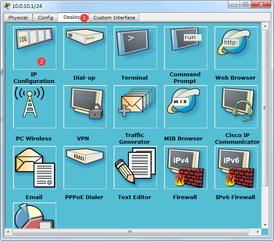Open the Custom Interface tab
This screenshot has width=274, height=241.
(x=114, y=18)
